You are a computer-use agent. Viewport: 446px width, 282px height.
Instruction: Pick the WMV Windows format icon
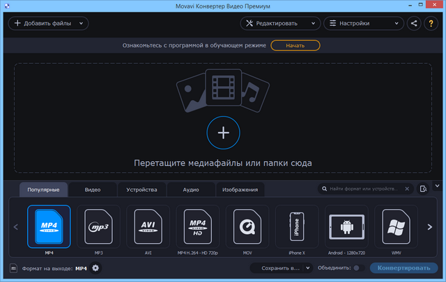pyautogui.click(x=396, y=226)
